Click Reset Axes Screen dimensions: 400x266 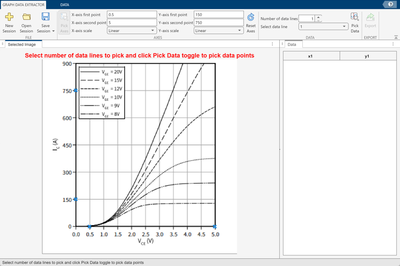click(x=251, y=22)
